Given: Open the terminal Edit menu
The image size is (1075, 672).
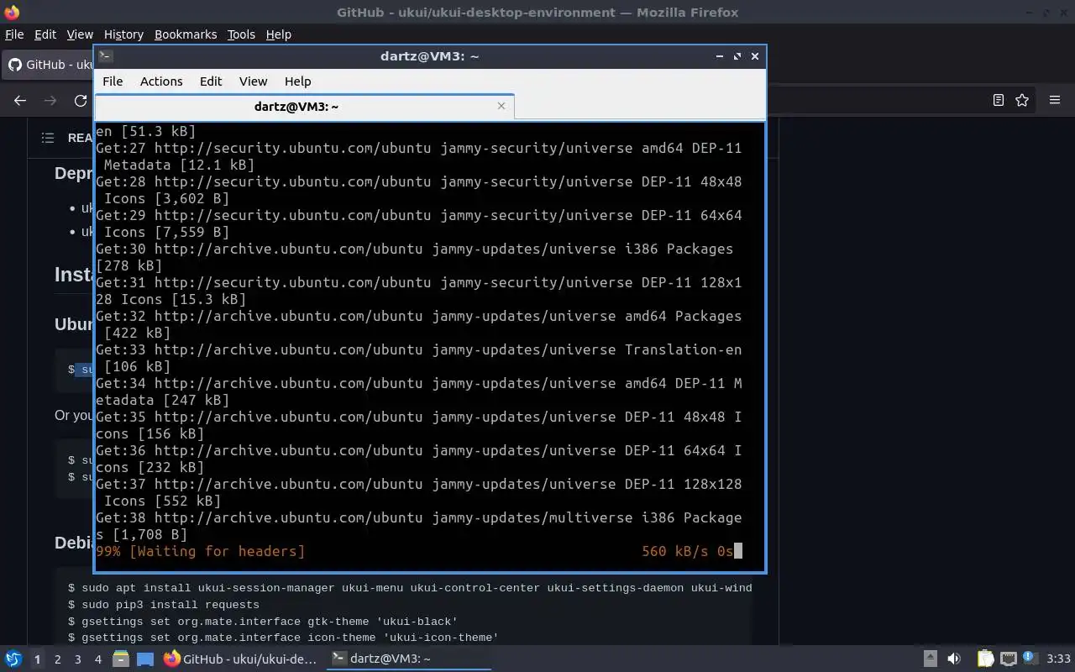Looking at the screenshot, I should (211, 81).
